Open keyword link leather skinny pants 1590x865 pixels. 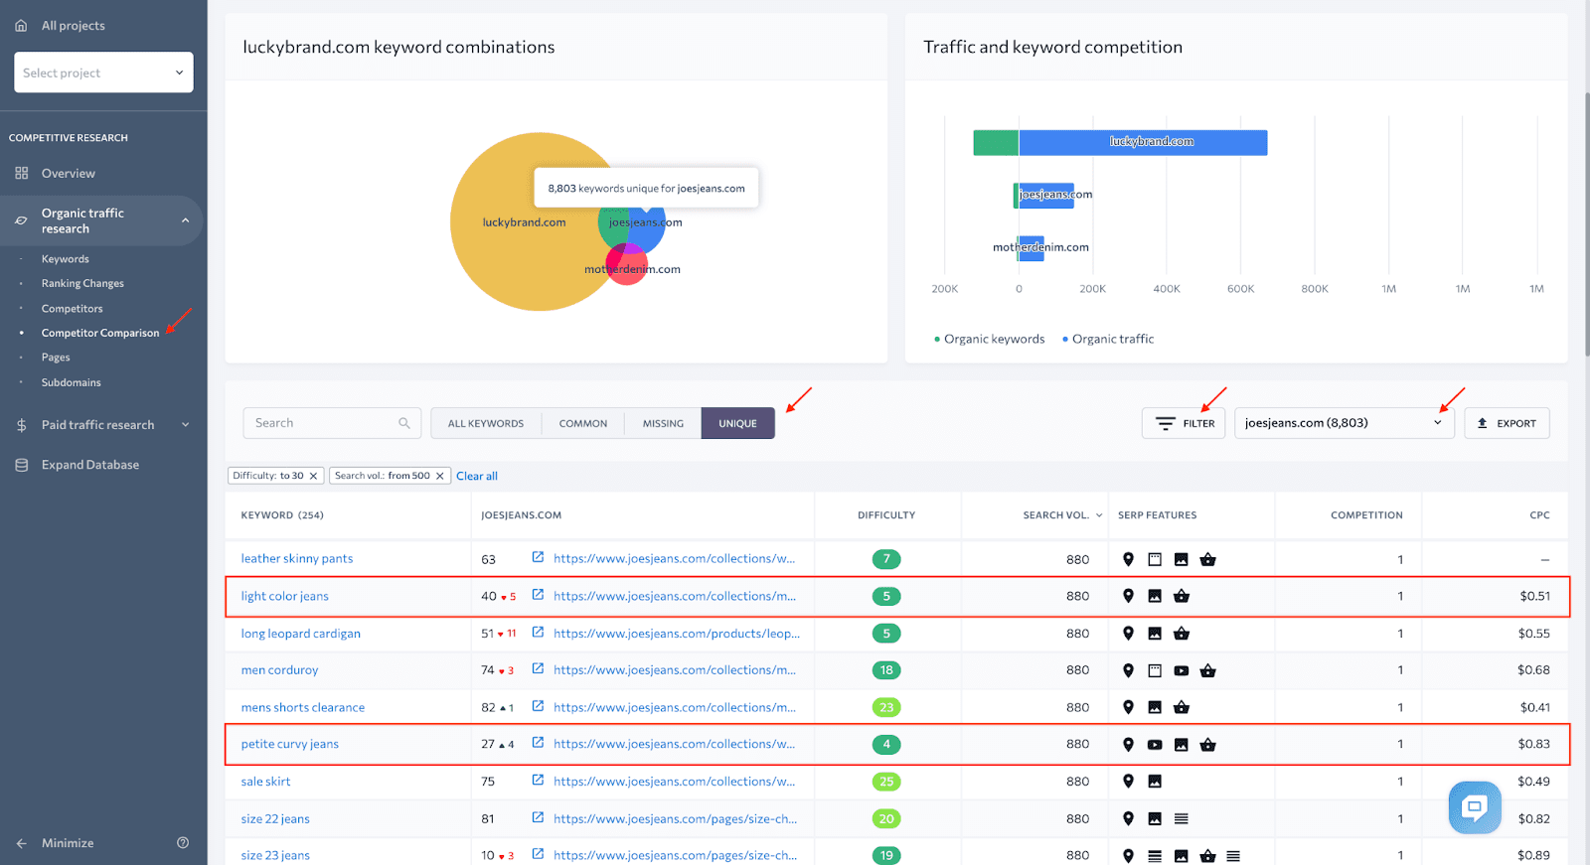tap(297, 559)
